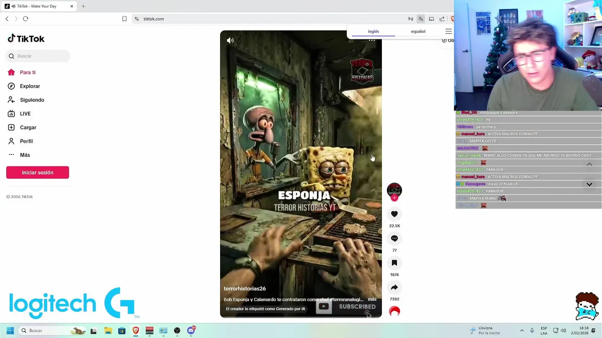Open the 18:18 clock and calendar
Viewport: 602px width, 338px height.
[581, 330]
